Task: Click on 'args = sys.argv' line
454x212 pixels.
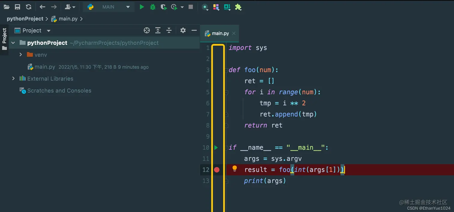Action: (x=273, y=159)
